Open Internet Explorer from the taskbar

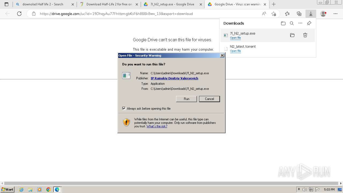pyautogui.click(x=21, y=190)
